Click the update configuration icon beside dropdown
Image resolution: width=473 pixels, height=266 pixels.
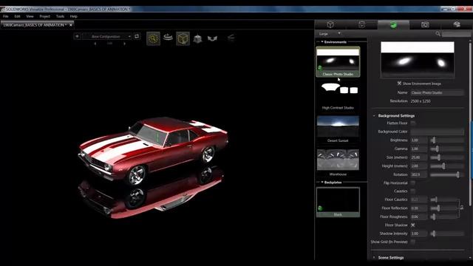(x=137, y=36)
